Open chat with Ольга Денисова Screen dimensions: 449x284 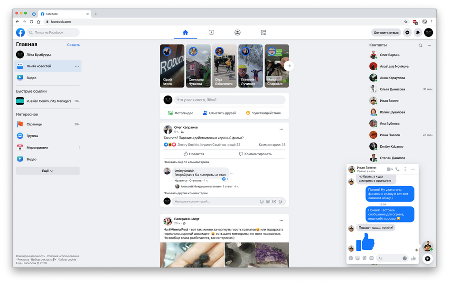(x=401, y=89)
